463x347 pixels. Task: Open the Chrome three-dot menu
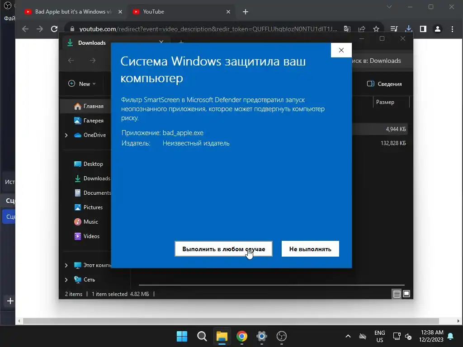click(452, 29)
